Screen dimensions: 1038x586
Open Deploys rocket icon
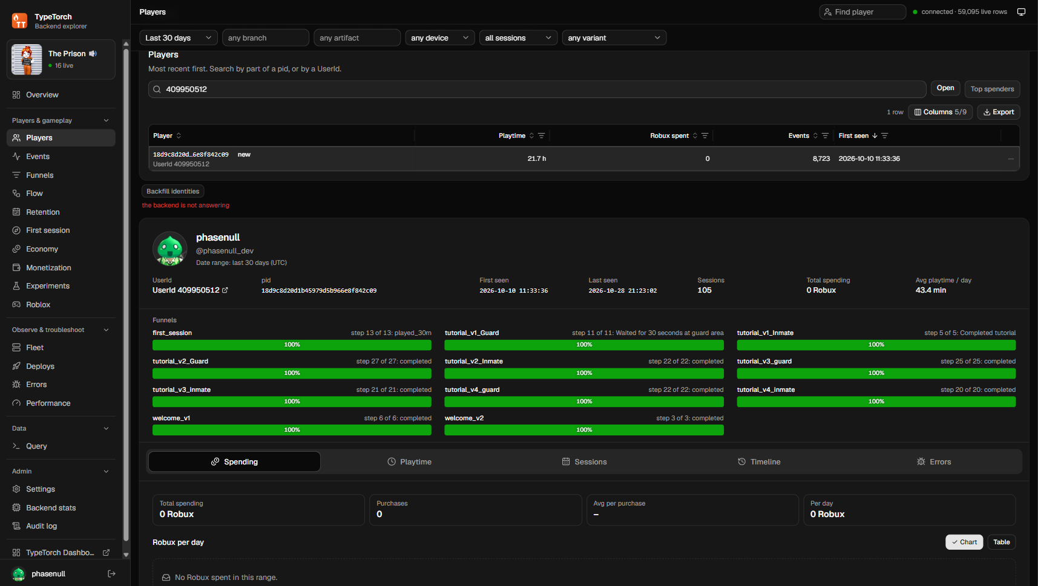(x=16, y=366)
